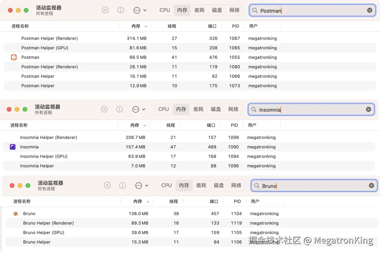
Task: Sort by 端口 header in Bruno window
Action: [214, 201]
